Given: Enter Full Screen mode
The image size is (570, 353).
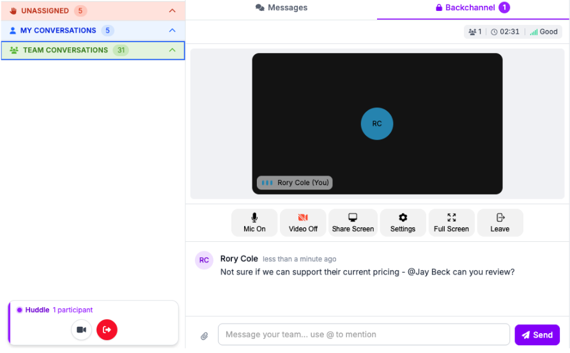Looking at the screenshot, I should click(452, 223).
